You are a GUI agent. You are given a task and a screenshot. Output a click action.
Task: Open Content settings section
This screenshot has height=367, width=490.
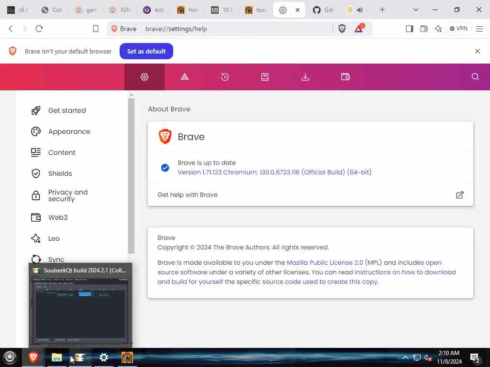[x=62, y=152]
